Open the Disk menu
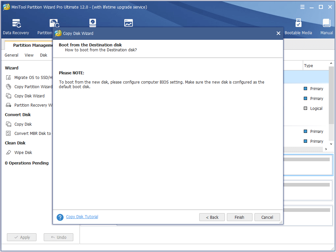The height and width of the screenshot is (252, 336). [44, 55]
